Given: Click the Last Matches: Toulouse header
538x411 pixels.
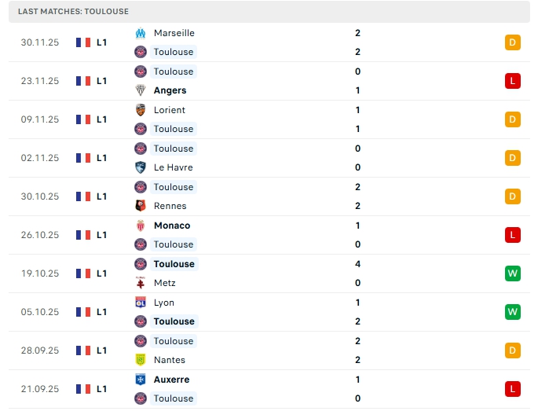Looking at the screenshot, I should pyautogui.click(x=74, y=12).
